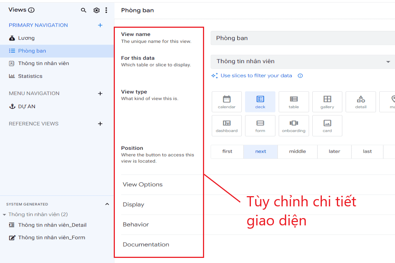Image resolution: width=395 pixels, height=263 pixels.
Task: Select the deck view type
Action: pyautogui.click(x=260, y=102)
